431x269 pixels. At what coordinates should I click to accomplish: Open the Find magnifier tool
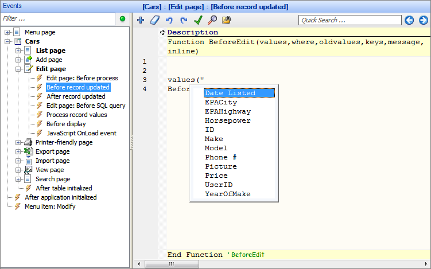click(x=212, y=20)
